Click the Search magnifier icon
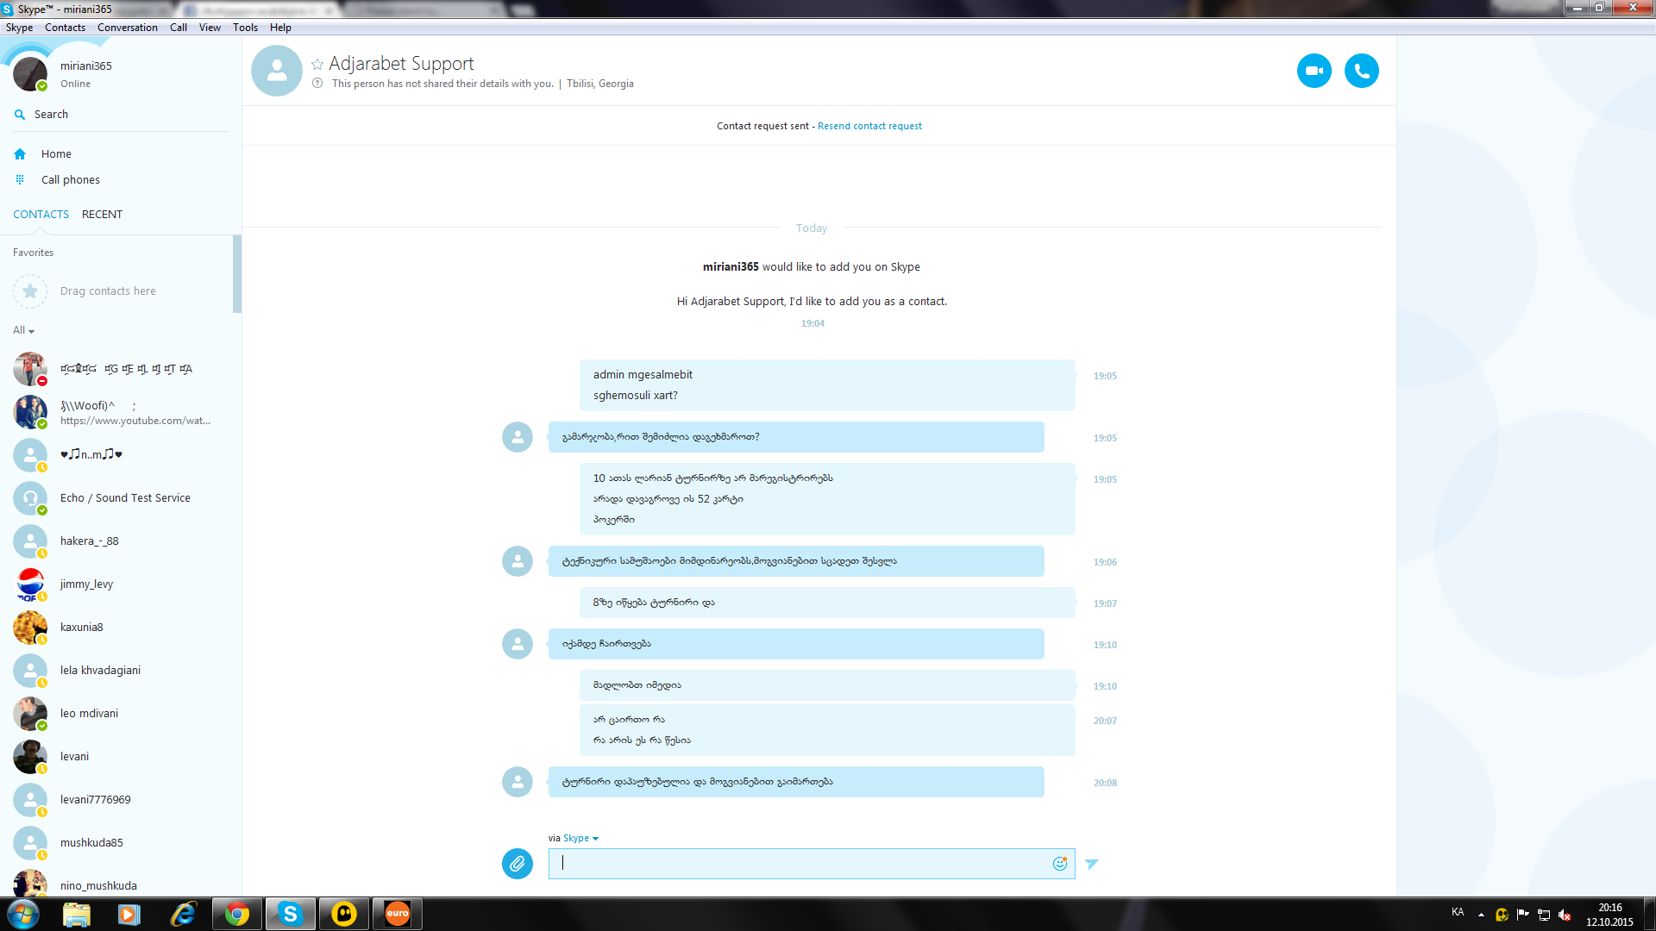Image resolution: width=1656 pixels, height=931 pixels. click(20, 115)
